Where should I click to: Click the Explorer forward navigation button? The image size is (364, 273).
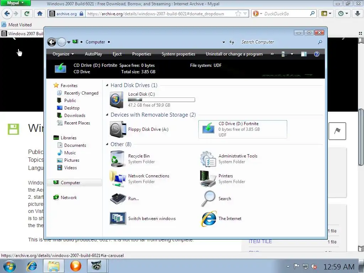(61, 42)
